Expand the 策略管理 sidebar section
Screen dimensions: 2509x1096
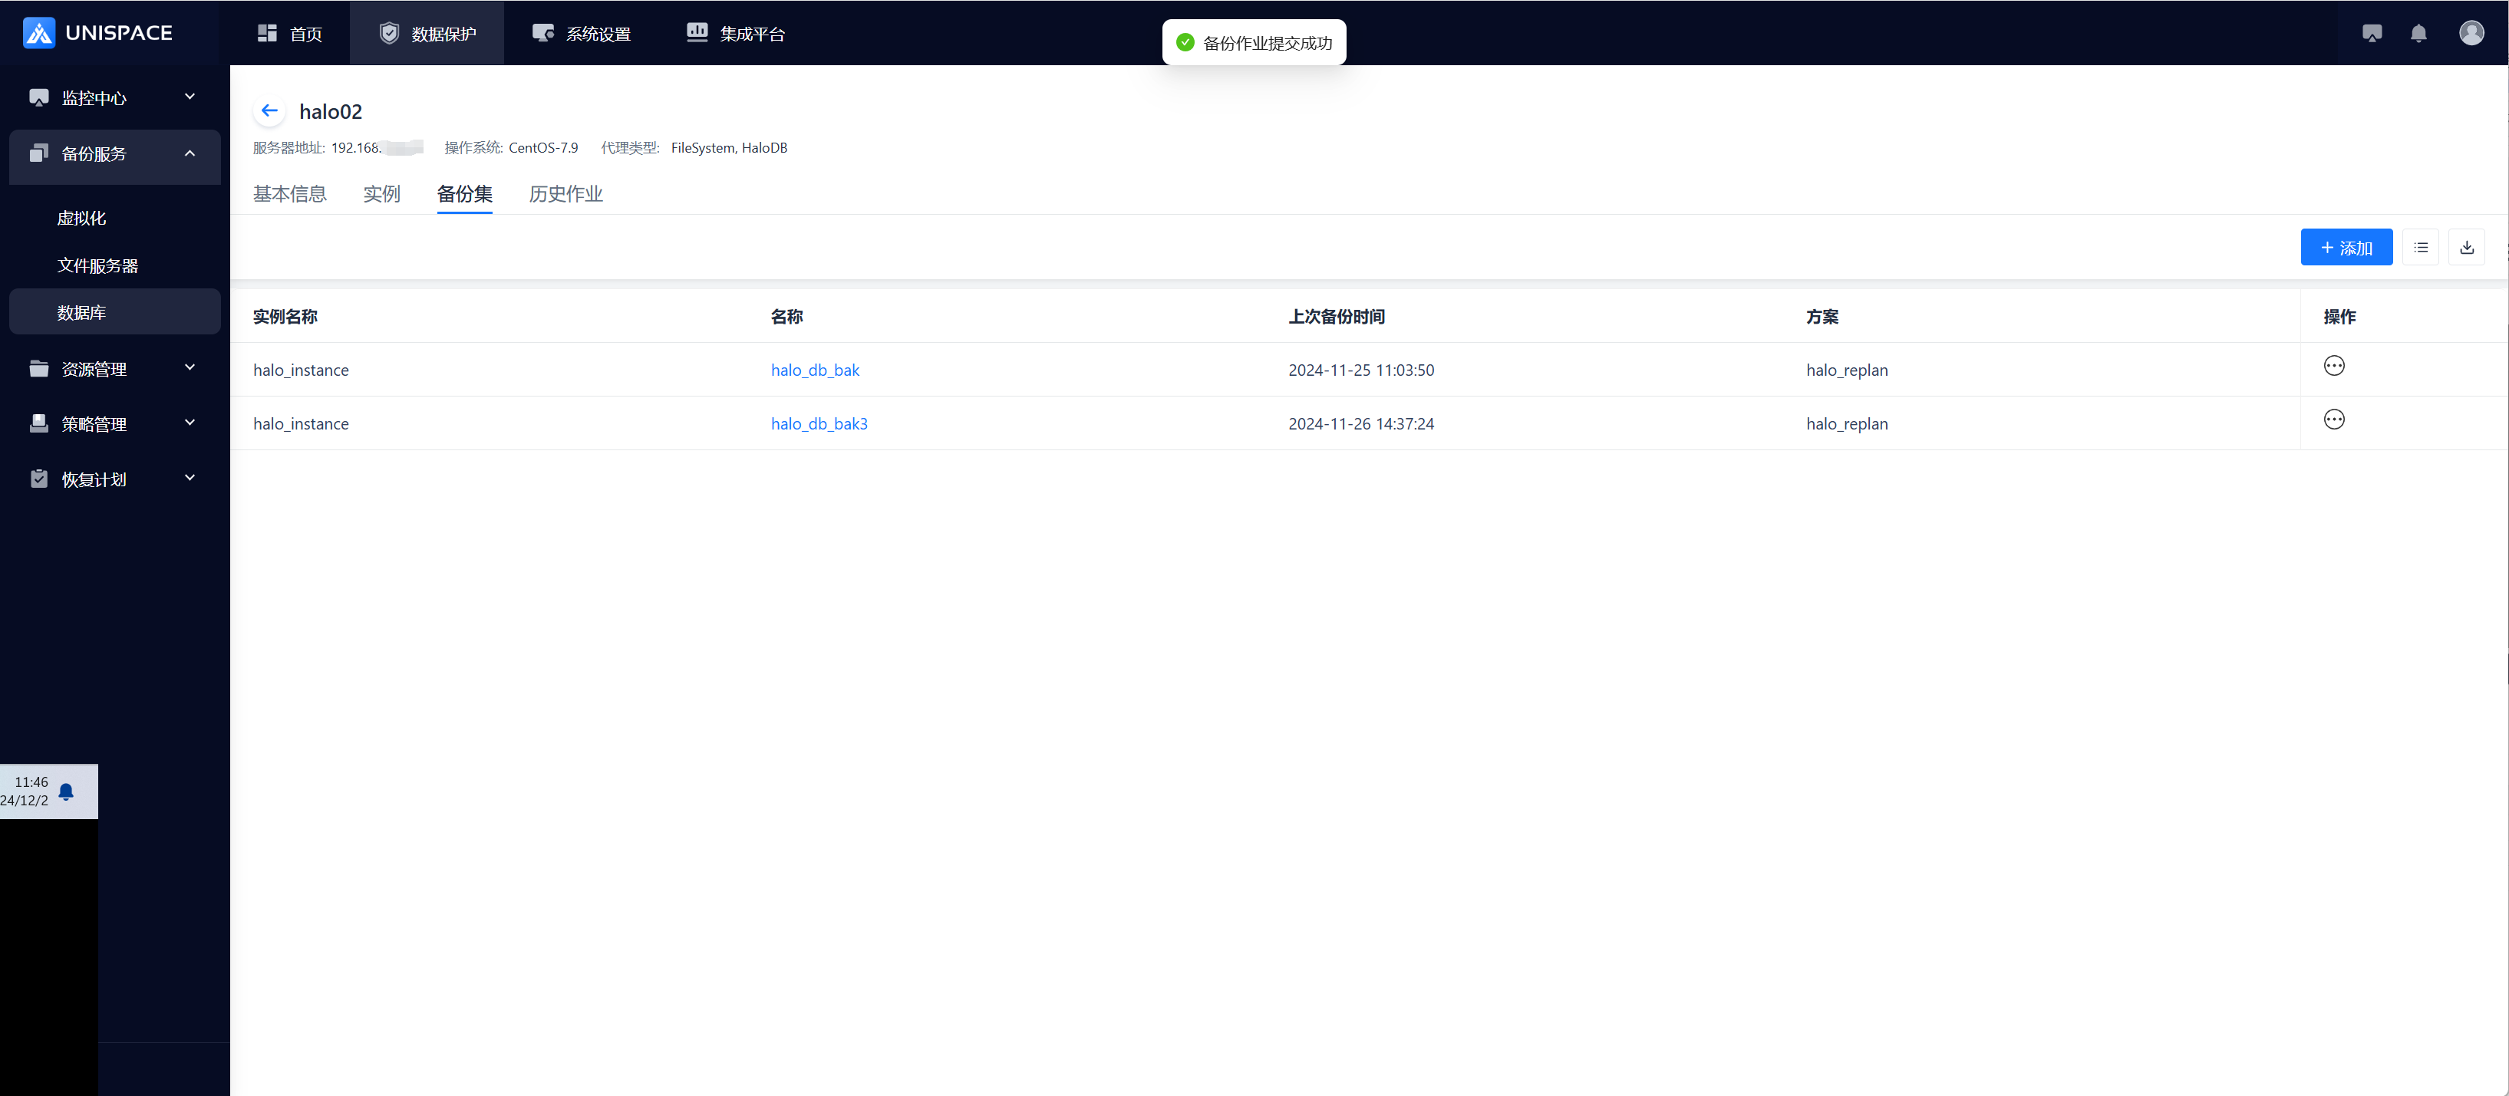point(114,423)
